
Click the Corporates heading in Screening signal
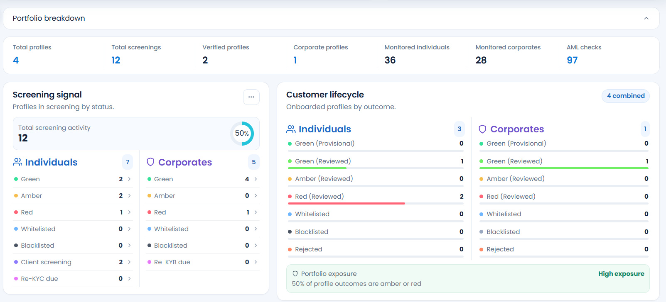pyautogui.click(x=185, y=162)
